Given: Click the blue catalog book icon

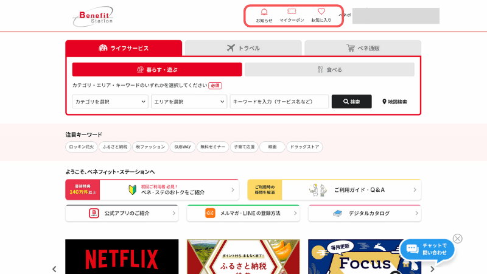Looking at the screenshot, I should (338, 213).
